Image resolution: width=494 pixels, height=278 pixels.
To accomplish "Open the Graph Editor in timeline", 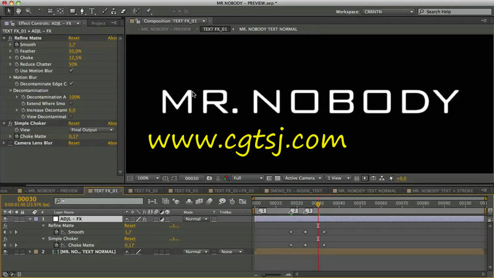I will [x=242, y=201].
